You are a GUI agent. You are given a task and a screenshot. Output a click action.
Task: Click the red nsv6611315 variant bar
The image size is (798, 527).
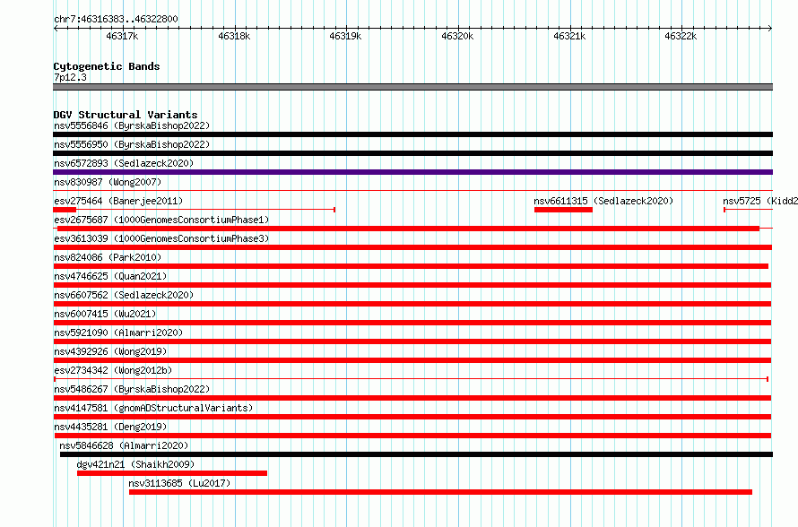(x=563, y=210)
